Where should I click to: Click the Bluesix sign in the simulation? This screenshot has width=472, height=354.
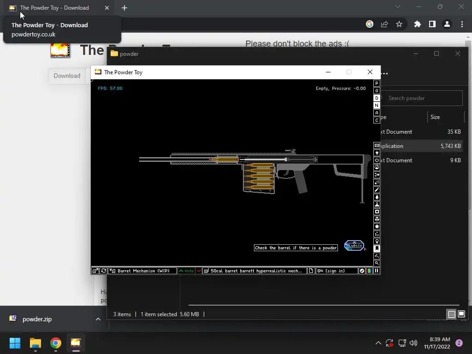pos(354,245)
